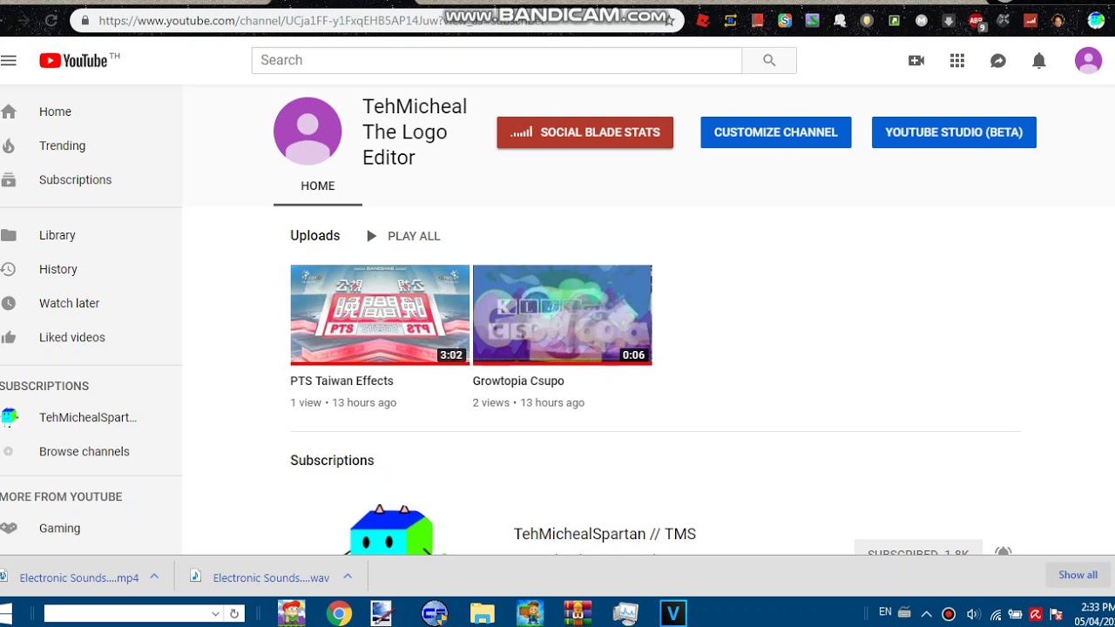Open the PTS Taiwan Effects video title

(341, 381)
